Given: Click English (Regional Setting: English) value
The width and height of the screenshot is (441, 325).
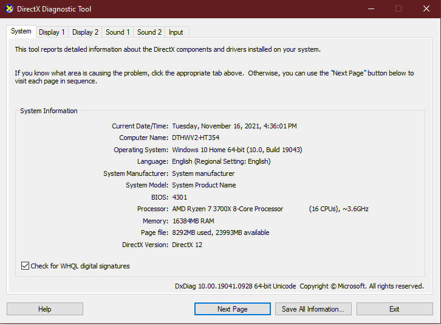Looking at the screenshot, I should [x=221, y=161].
